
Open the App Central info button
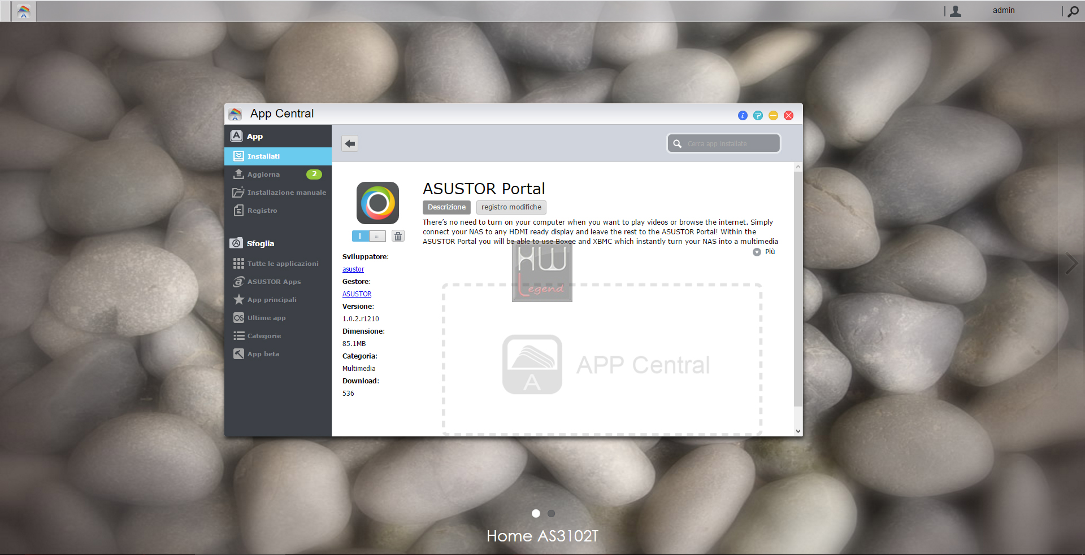[x=743, y=115]
